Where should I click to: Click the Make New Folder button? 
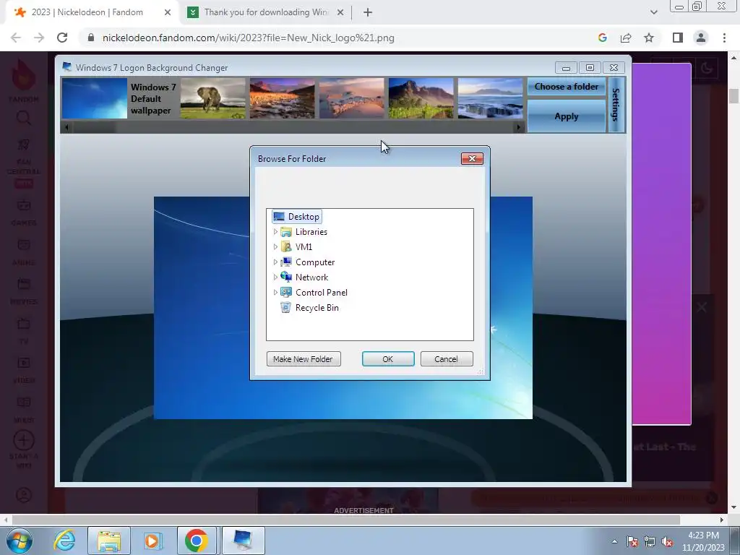coord(304,359)
